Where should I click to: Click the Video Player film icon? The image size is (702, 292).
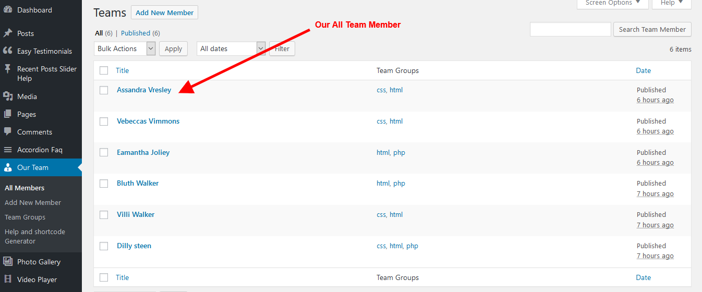click(x=8, y=279)
